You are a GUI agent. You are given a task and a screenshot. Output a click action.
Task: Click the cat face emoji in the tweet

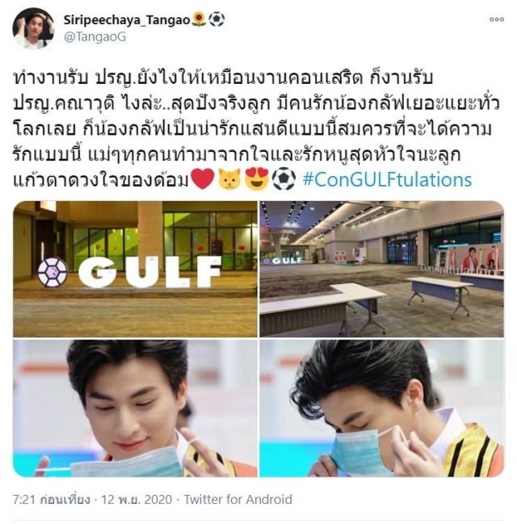point(229,179)
